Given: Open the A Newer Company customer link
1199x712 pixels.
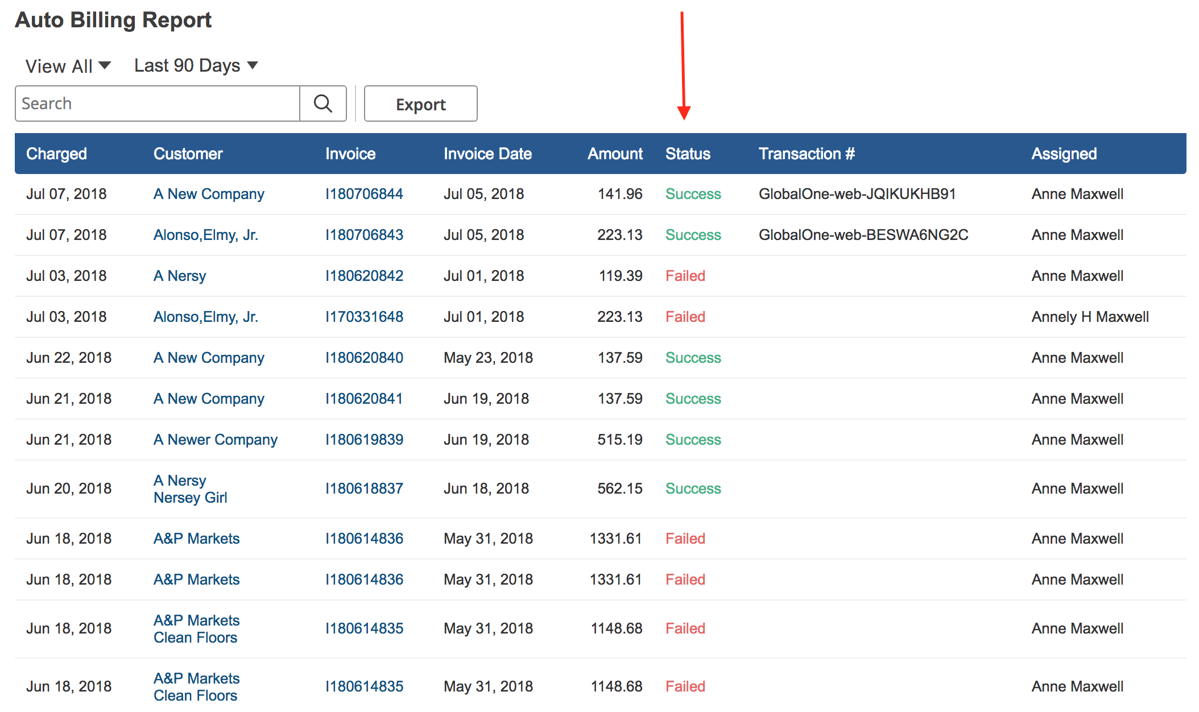Looking at the screenshot, I should [215, 440].
